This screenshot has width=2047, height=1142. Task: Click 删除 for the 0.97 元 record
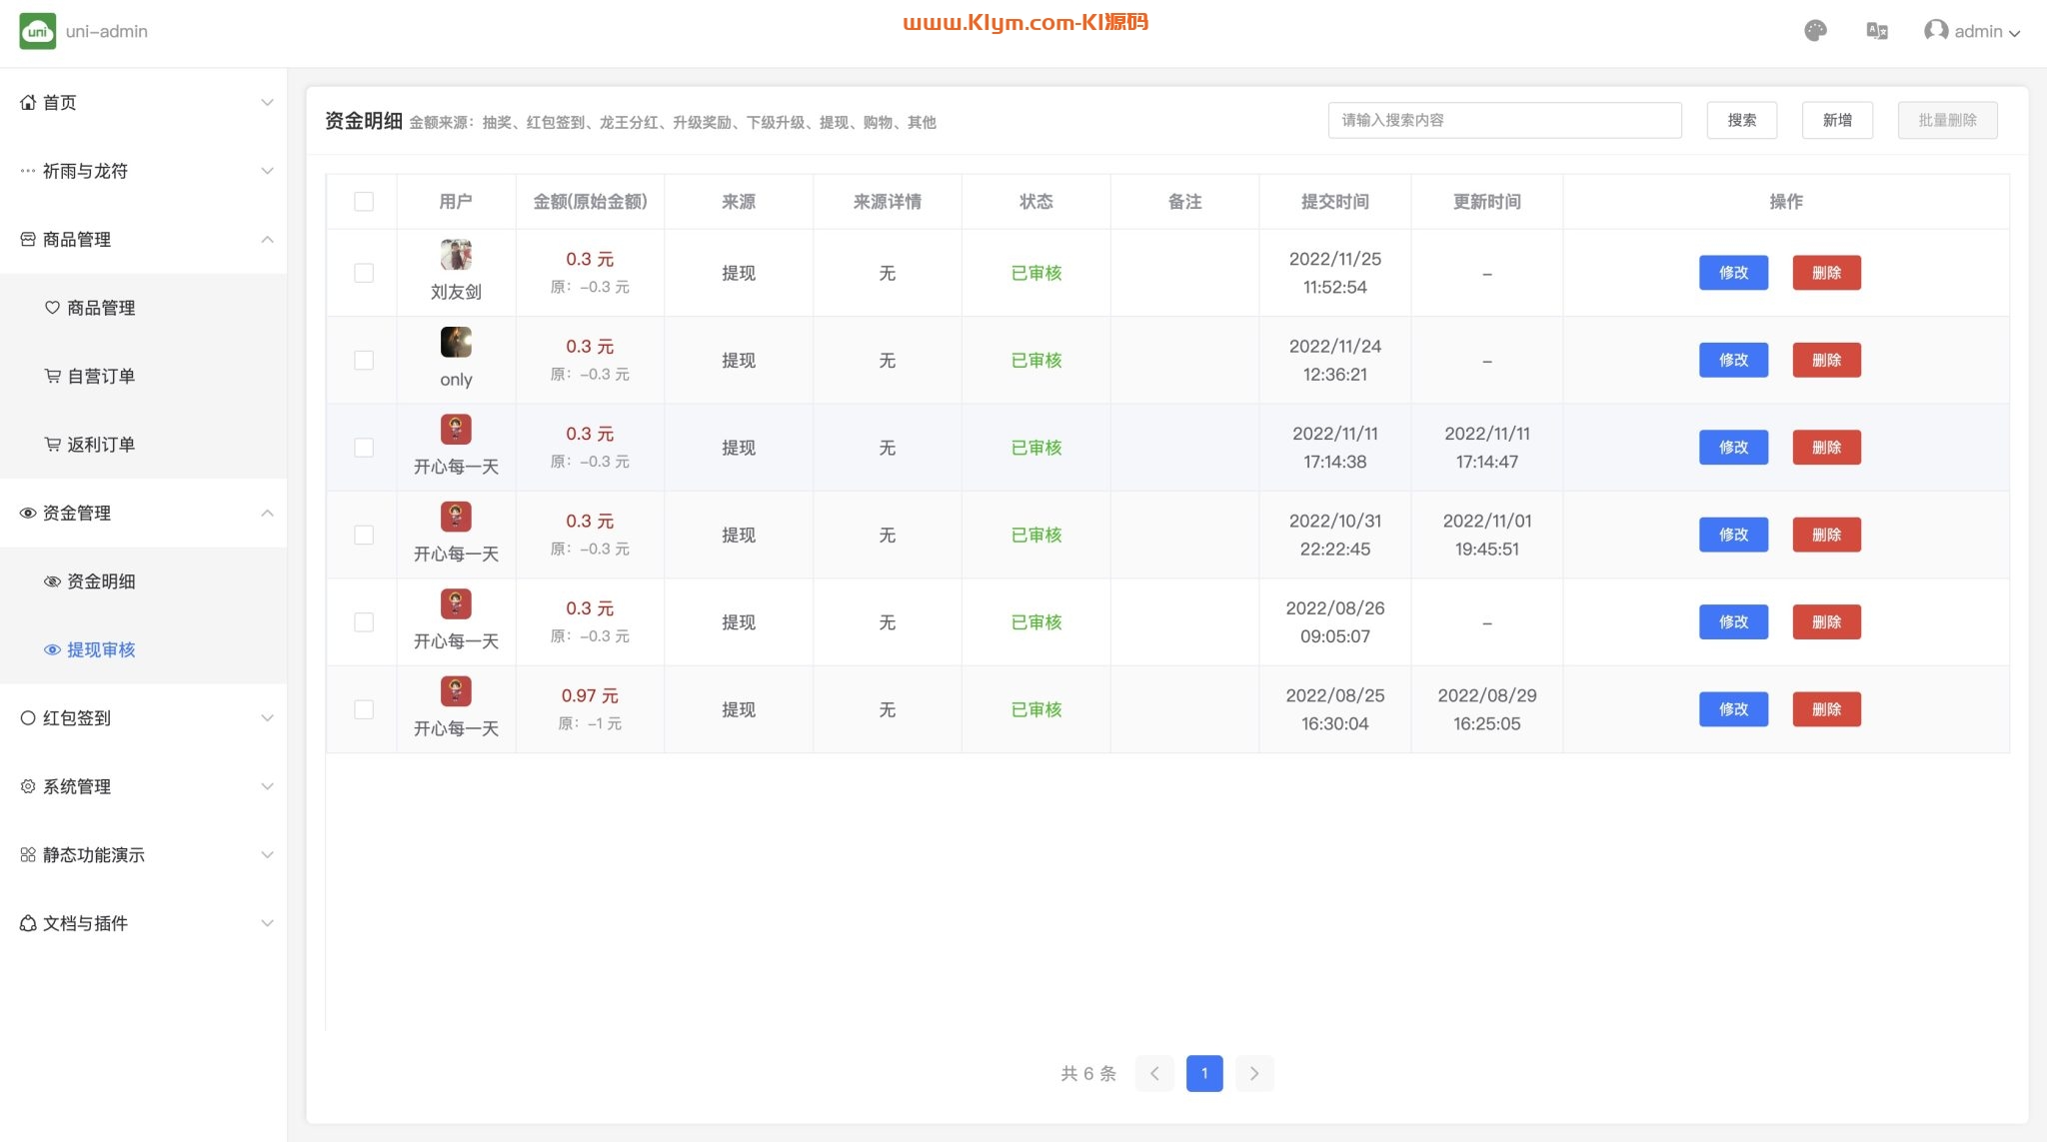[1826, 709]
